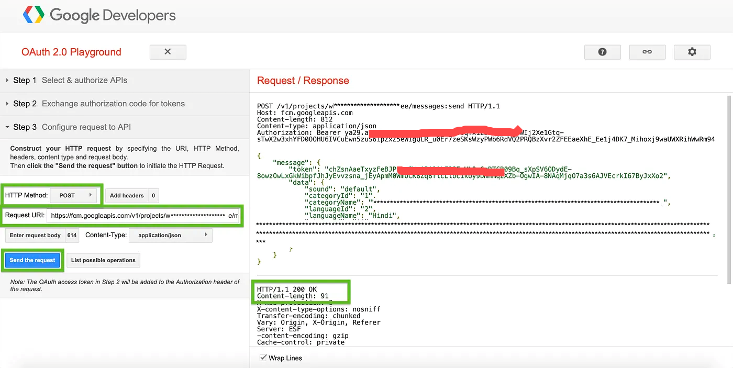733x368 pixels.
Task: Open the HTTP Method POST dropdown
Action: tap(74, 195)
